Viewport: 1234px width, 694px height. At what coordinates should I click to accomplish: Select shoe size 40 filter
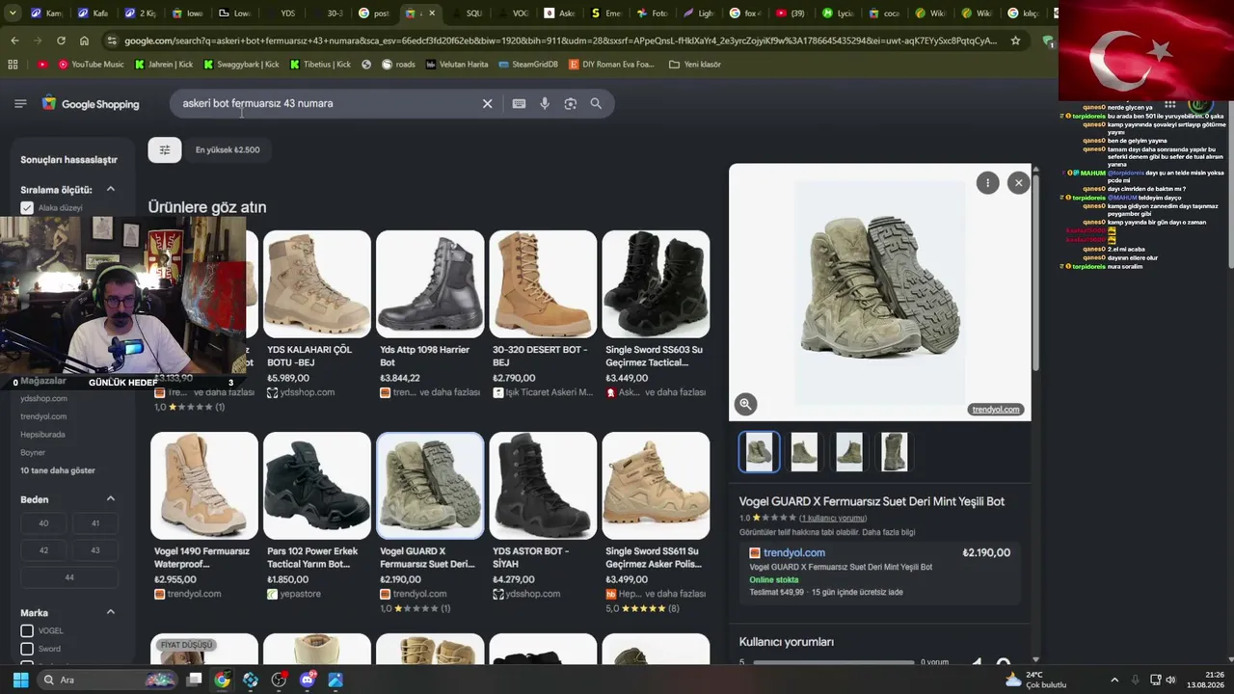click(x=43, y=523)
